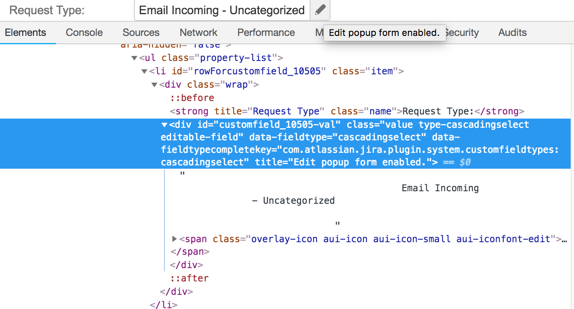Click the DevTools vertical scrollbar track
Viewport: 574px width, 309px height.
[x=571, y=167]
